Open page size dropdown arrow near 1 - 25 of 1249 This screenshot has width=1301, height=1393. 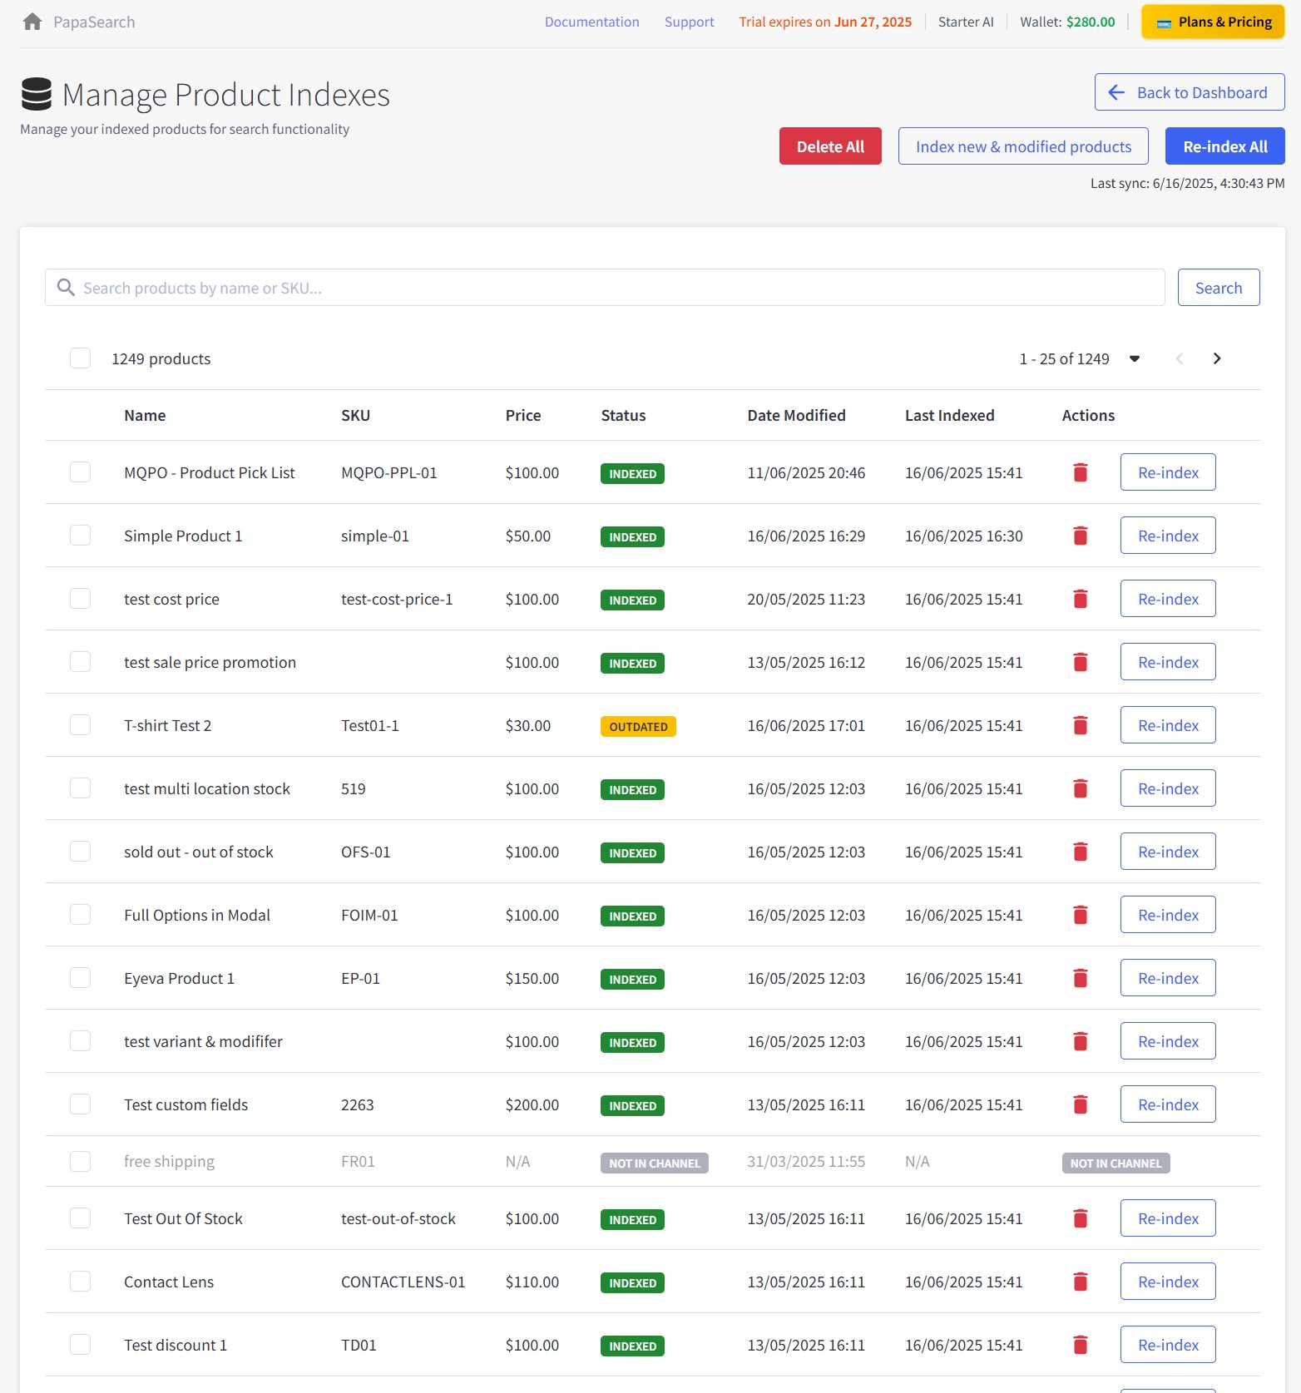(x=1135, y=358)
